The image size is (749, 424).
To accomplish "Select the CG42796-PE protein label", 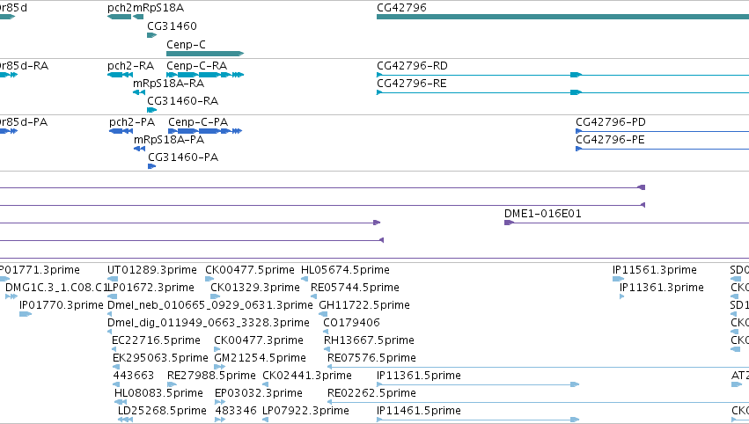I will click(611, 139).
